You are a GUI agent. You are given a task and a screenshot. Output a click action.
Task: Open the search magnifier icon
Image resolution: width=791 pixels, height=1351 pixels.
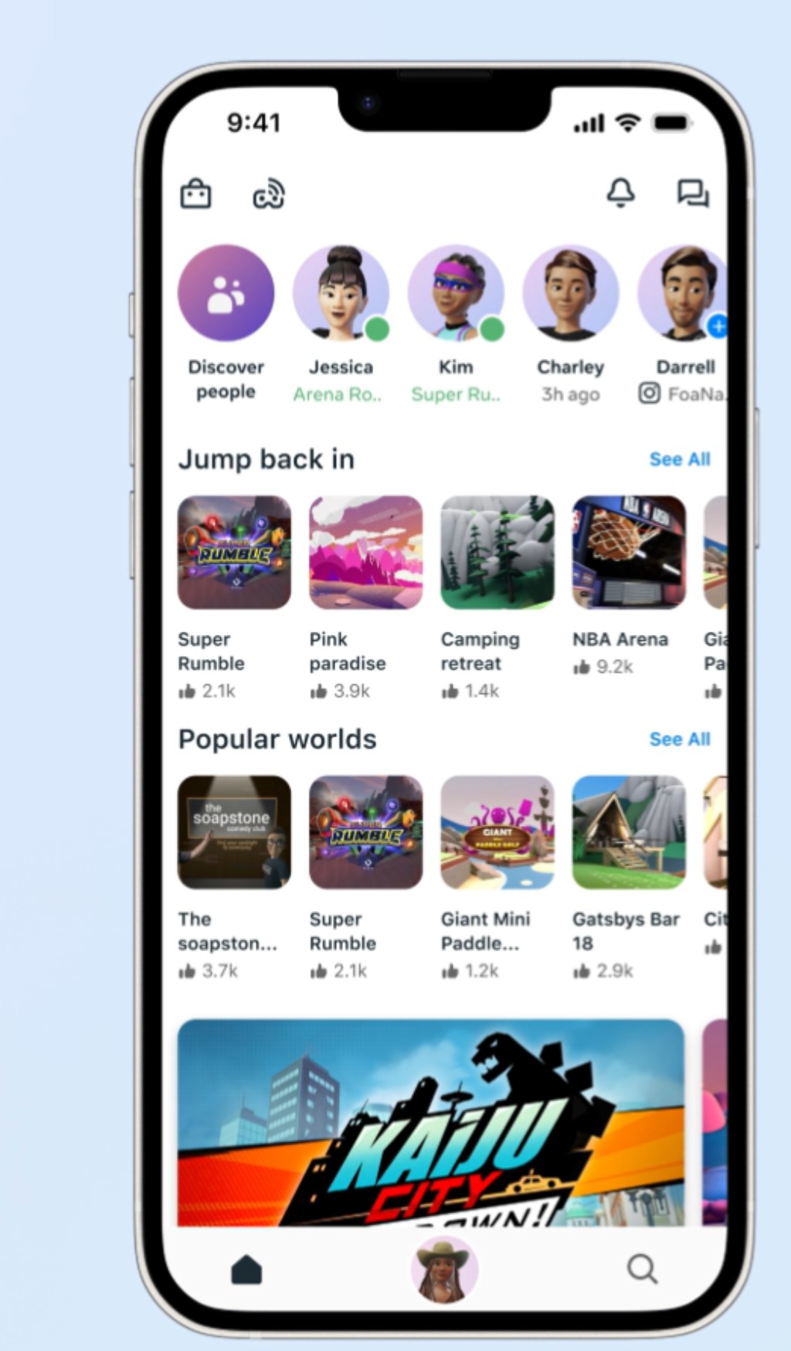tap(642, 1269)
